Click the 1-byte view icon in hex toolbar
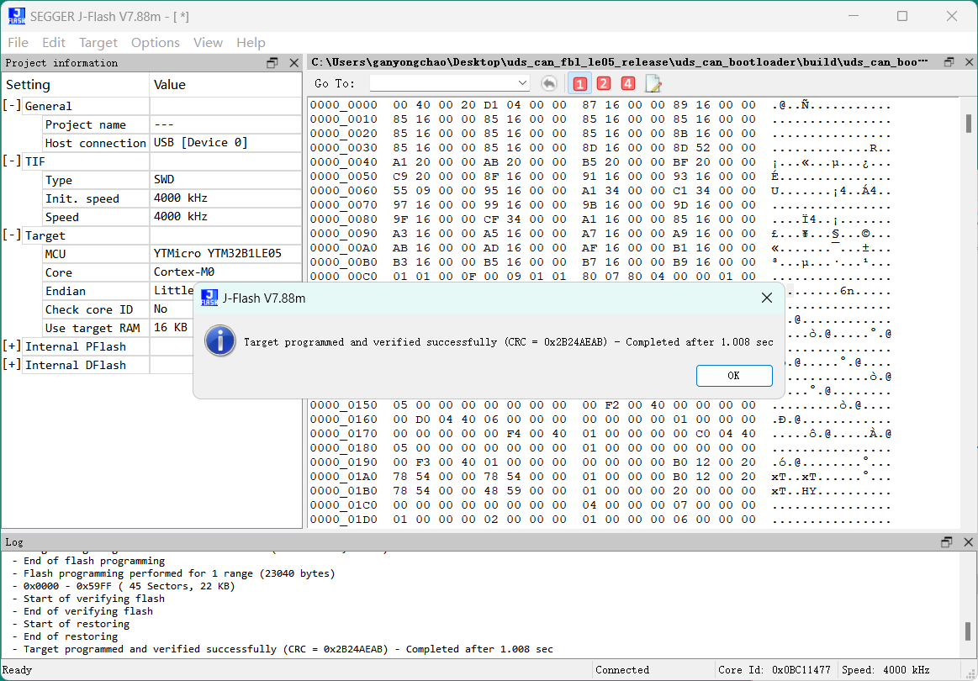 click(580, 83)
